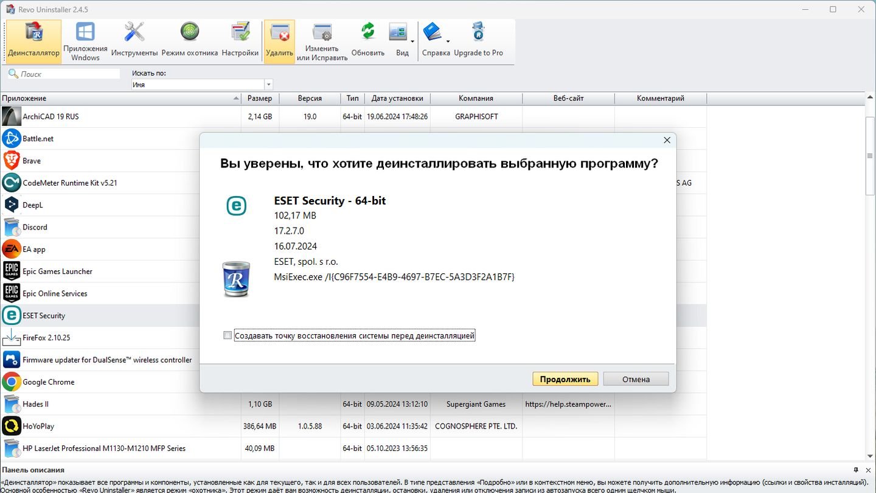Enable system restore point checkbox in dialog
Viewport: 876px width, 493px height.
(x=228, y=335)
